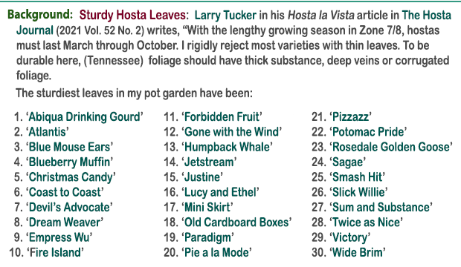Visit the 'Gone with the Wind' link

click(232, 132)
